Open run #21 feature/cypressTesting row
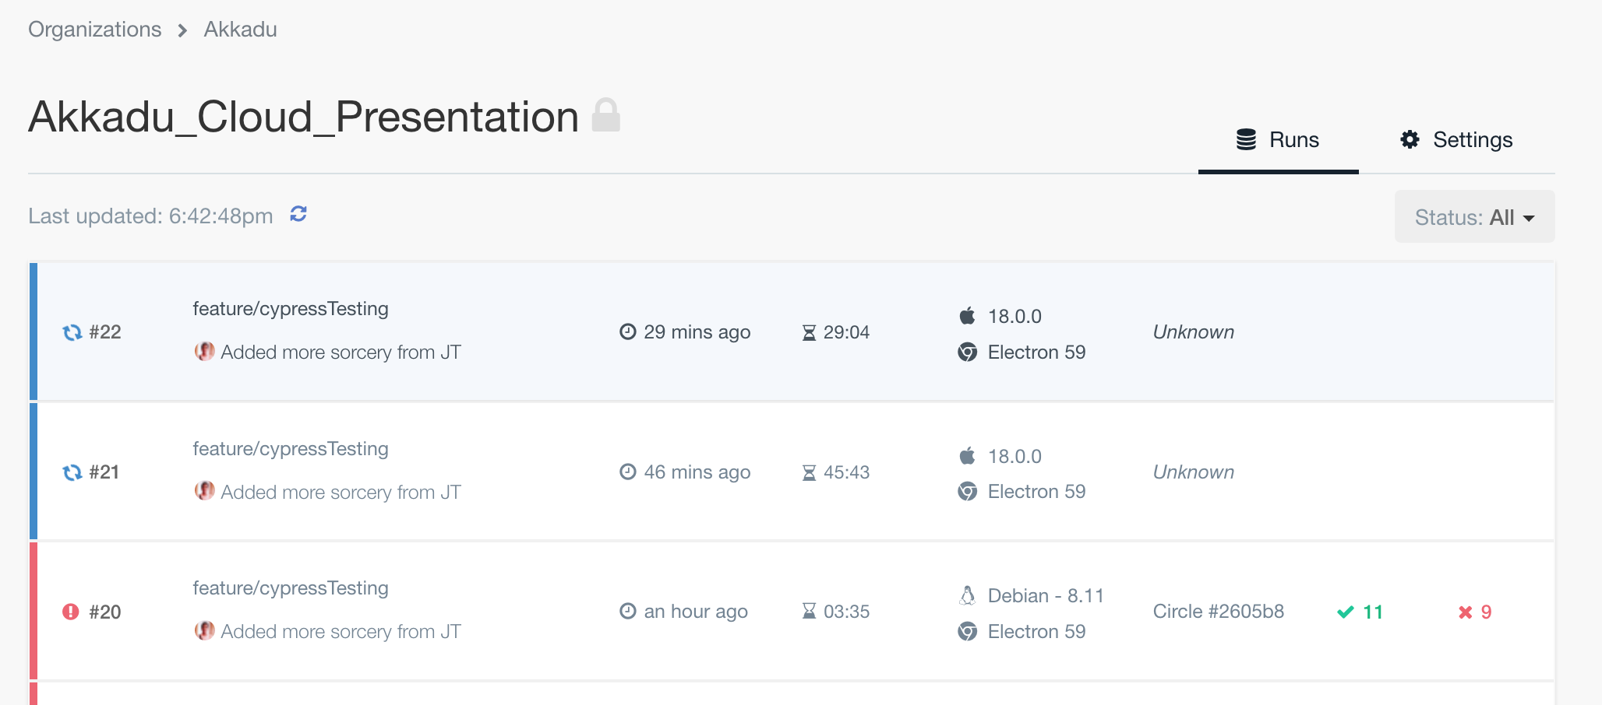Screen dimensions: 1602x705 [291, 449]
